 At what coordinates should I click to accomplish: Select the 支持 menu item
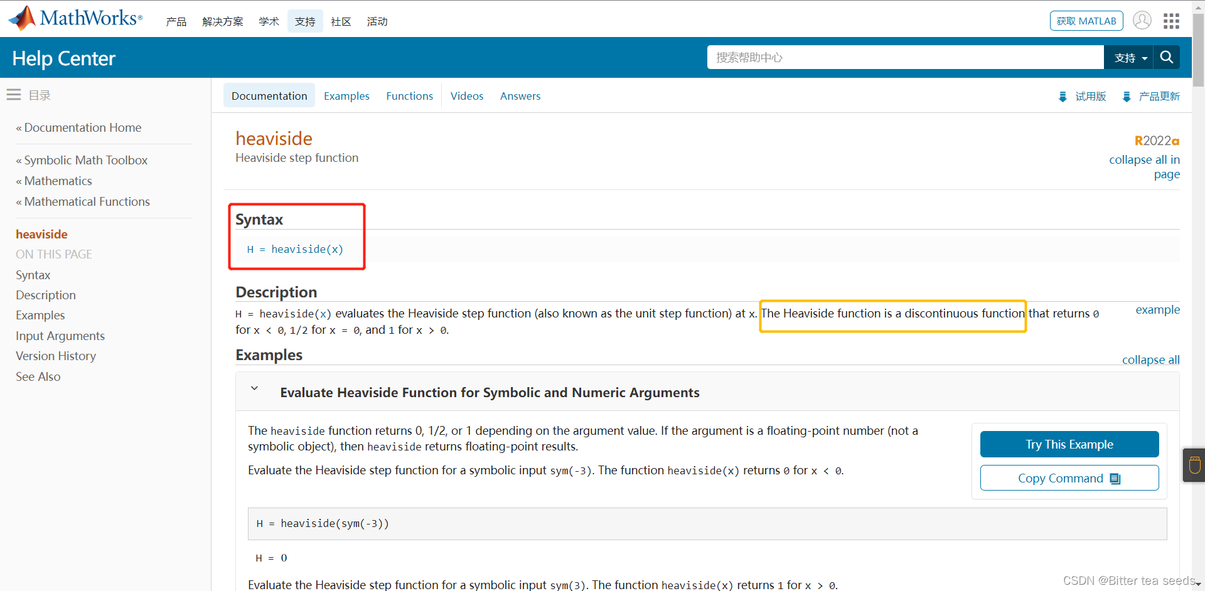coord(305,21)
